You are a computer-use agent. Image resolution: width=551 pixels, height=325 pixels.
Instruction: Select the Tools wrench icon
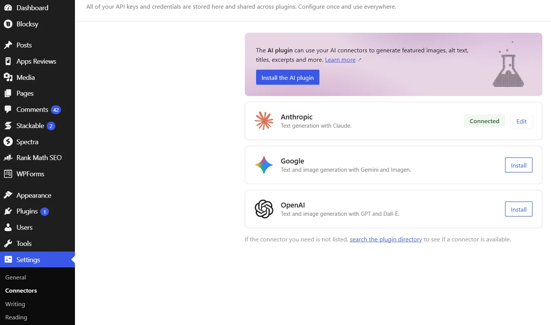point(8,243)
